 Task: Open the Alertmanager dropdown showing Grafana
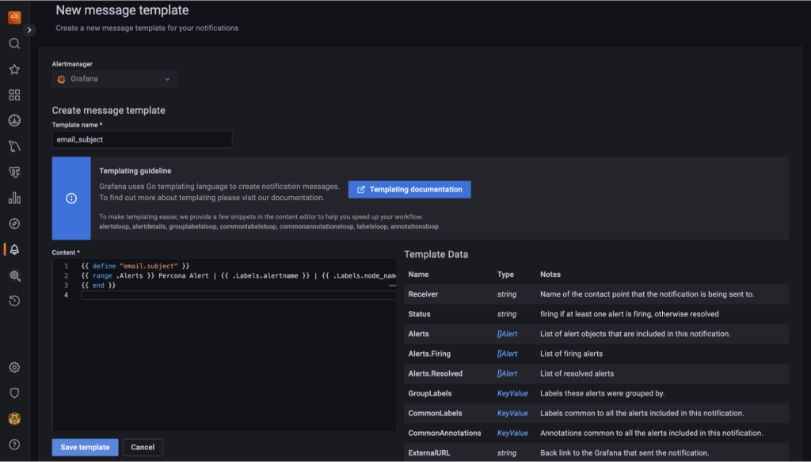[113, 79]
